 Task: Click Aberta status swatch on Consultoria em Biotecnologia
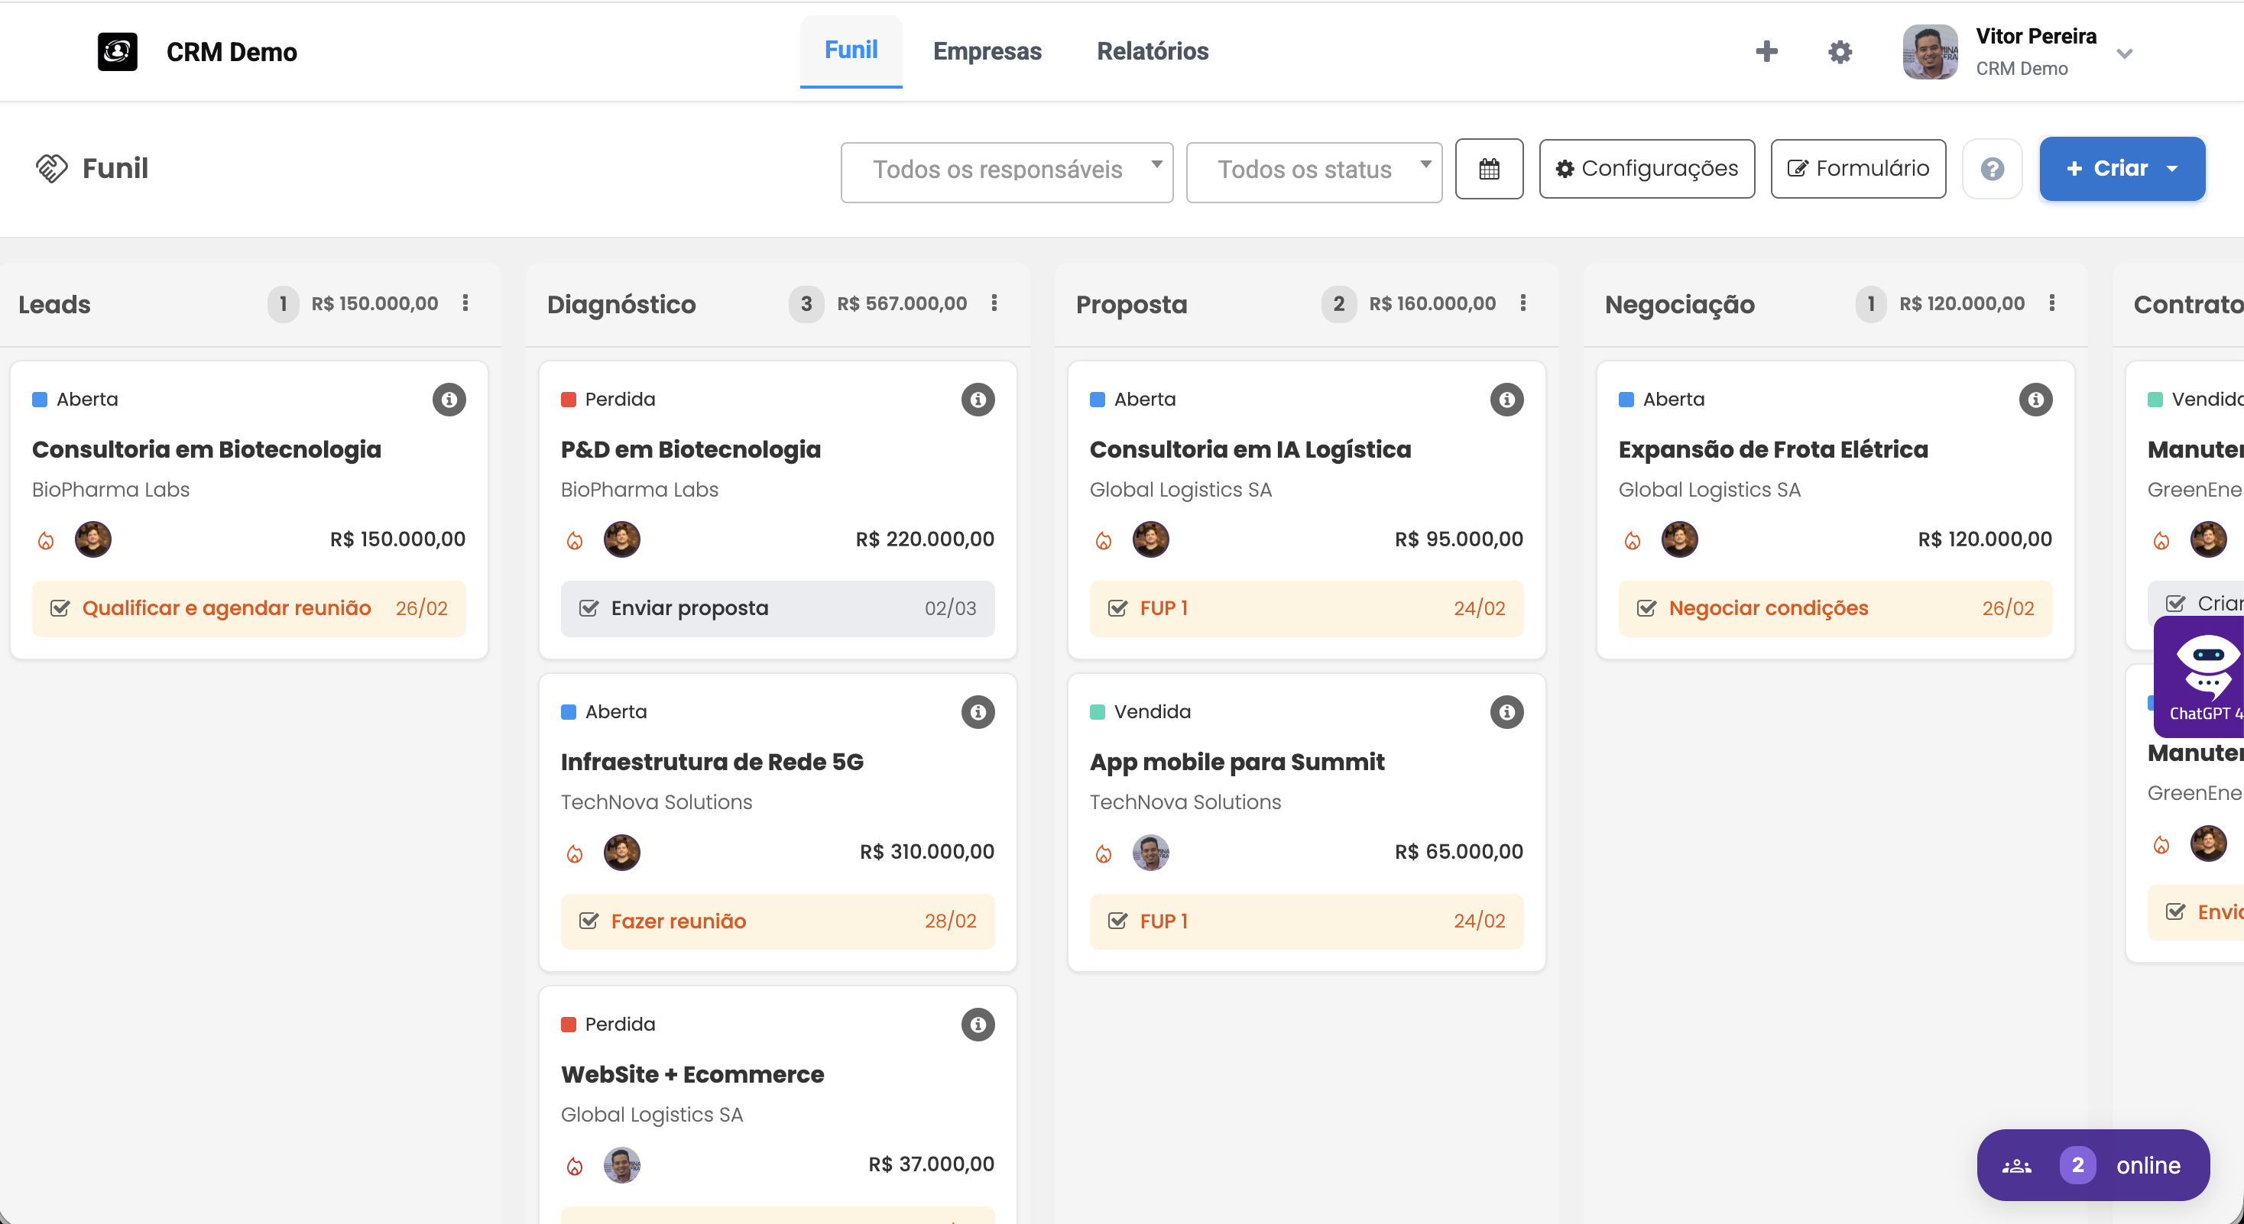coord(40,400)
